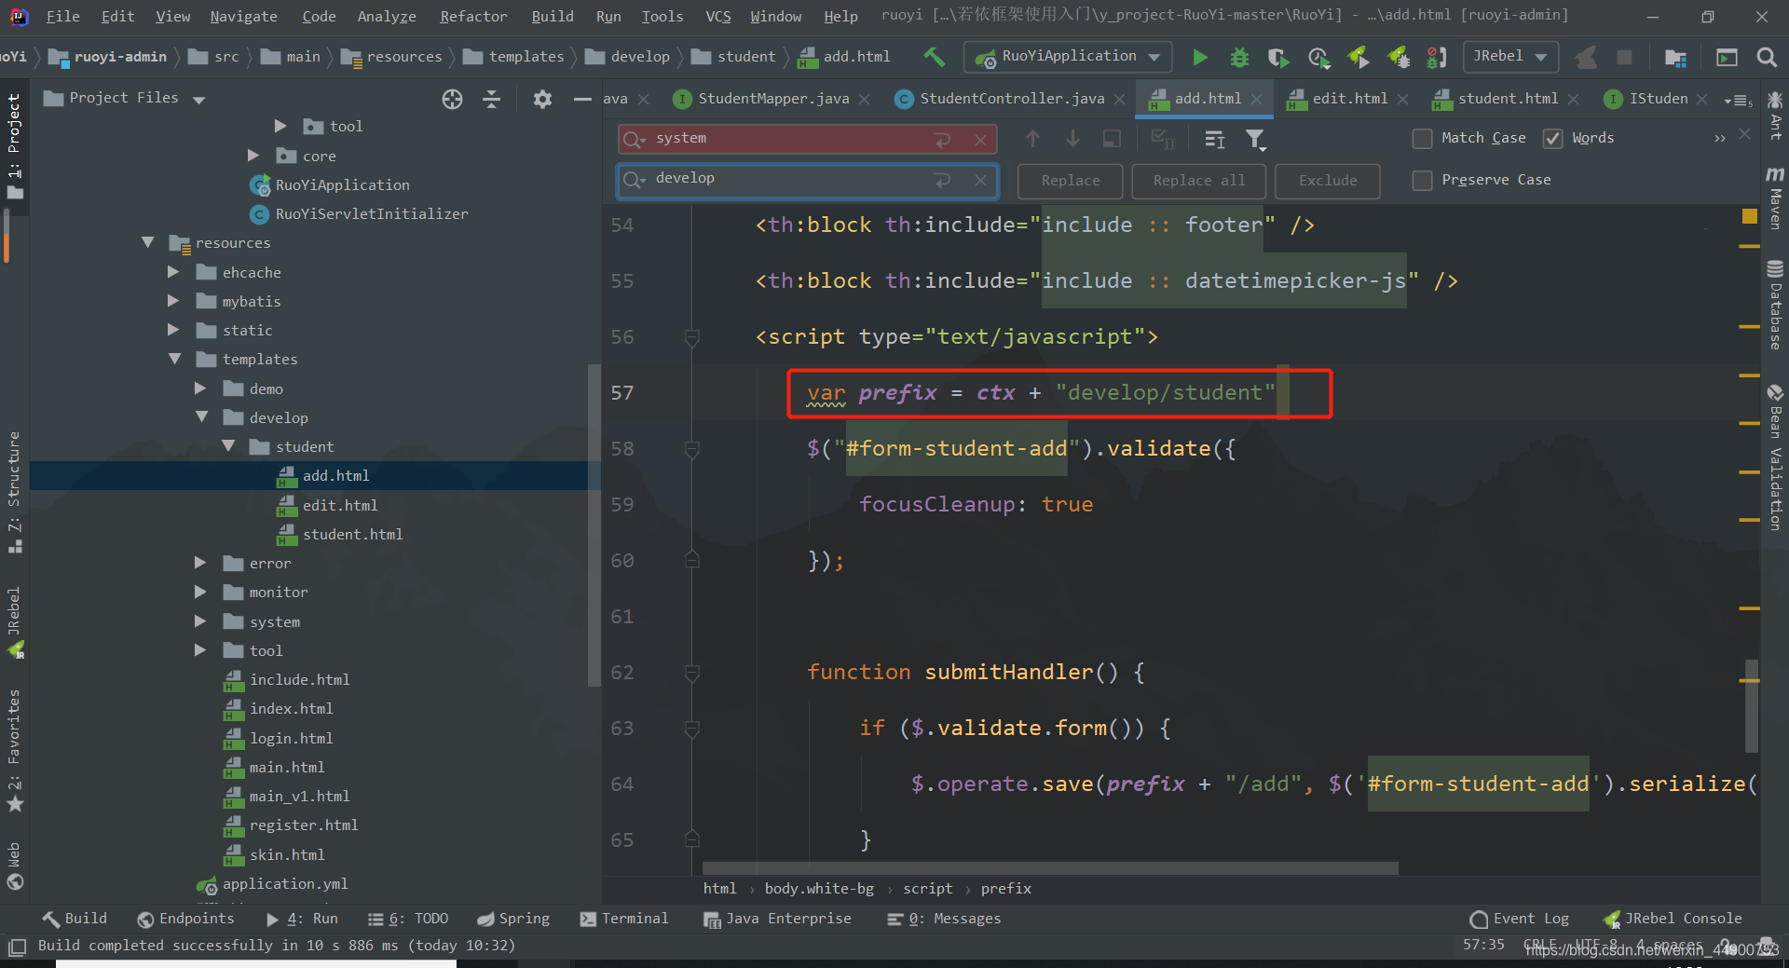The image size is (1789, 968).
Task: Open the Bean Validation tool window
Action: pyautogui.click(x=1775, y=457)
